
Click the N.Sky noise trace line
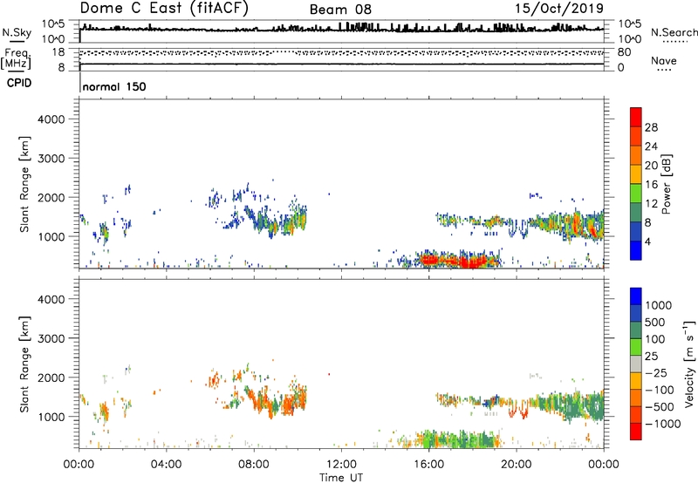click(341, 29)
